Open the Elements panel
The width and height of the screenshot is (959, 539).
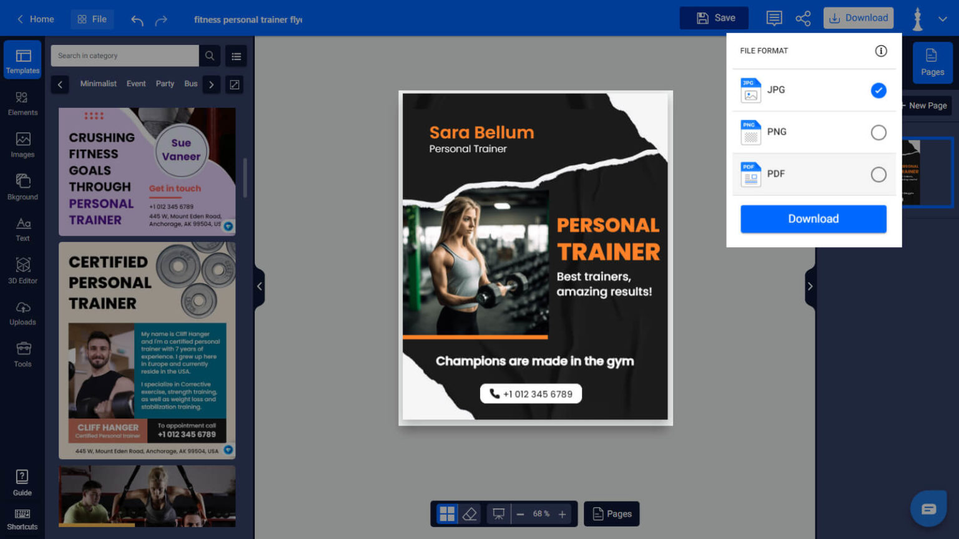pos(22,103)
